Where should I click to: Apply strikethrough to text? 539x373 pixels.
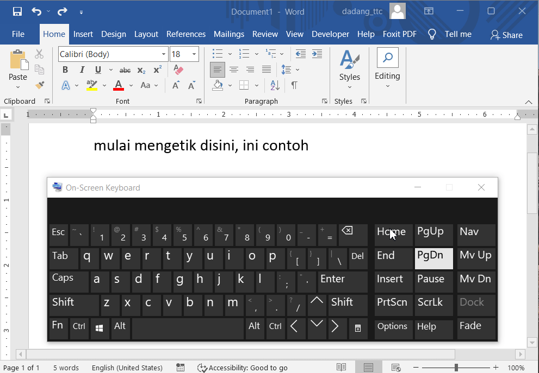tap(125, 69)
